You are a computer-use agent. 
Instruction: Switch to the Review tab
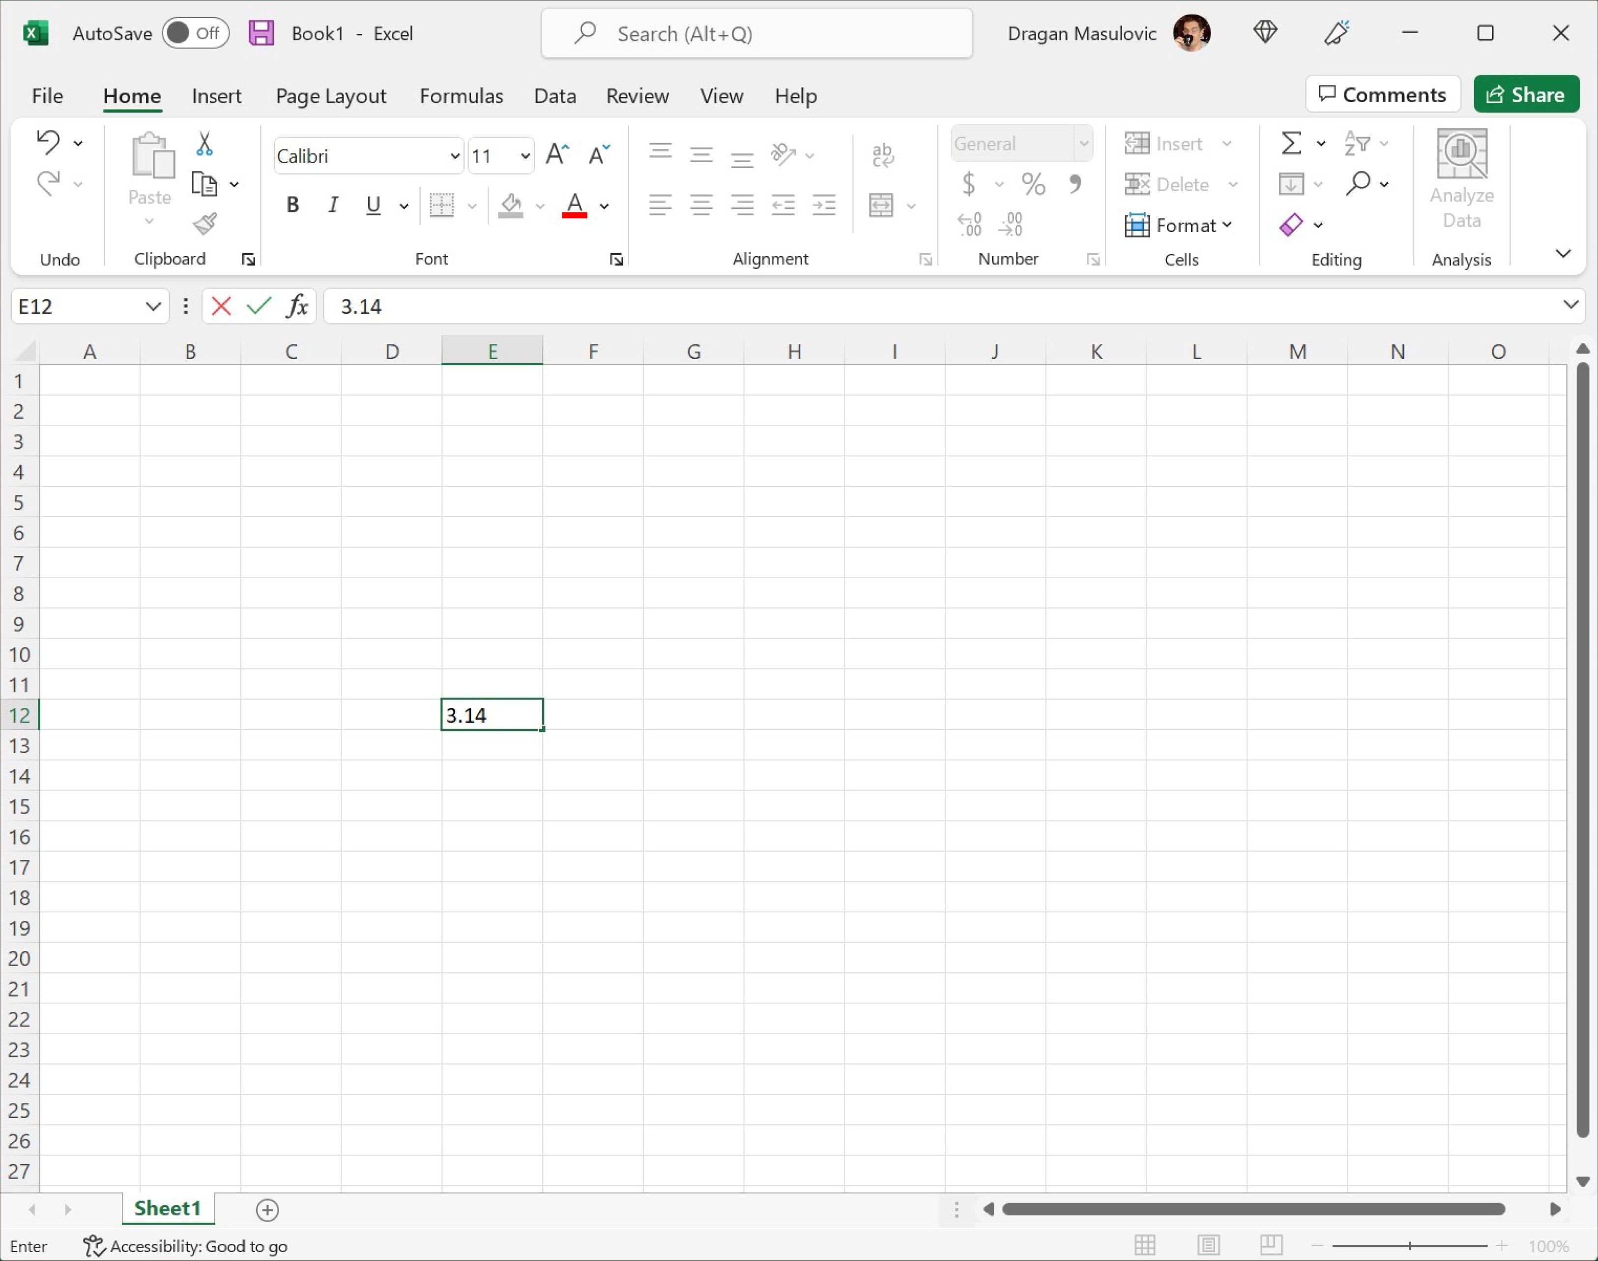pyautogui.click(x=638, y=96)
